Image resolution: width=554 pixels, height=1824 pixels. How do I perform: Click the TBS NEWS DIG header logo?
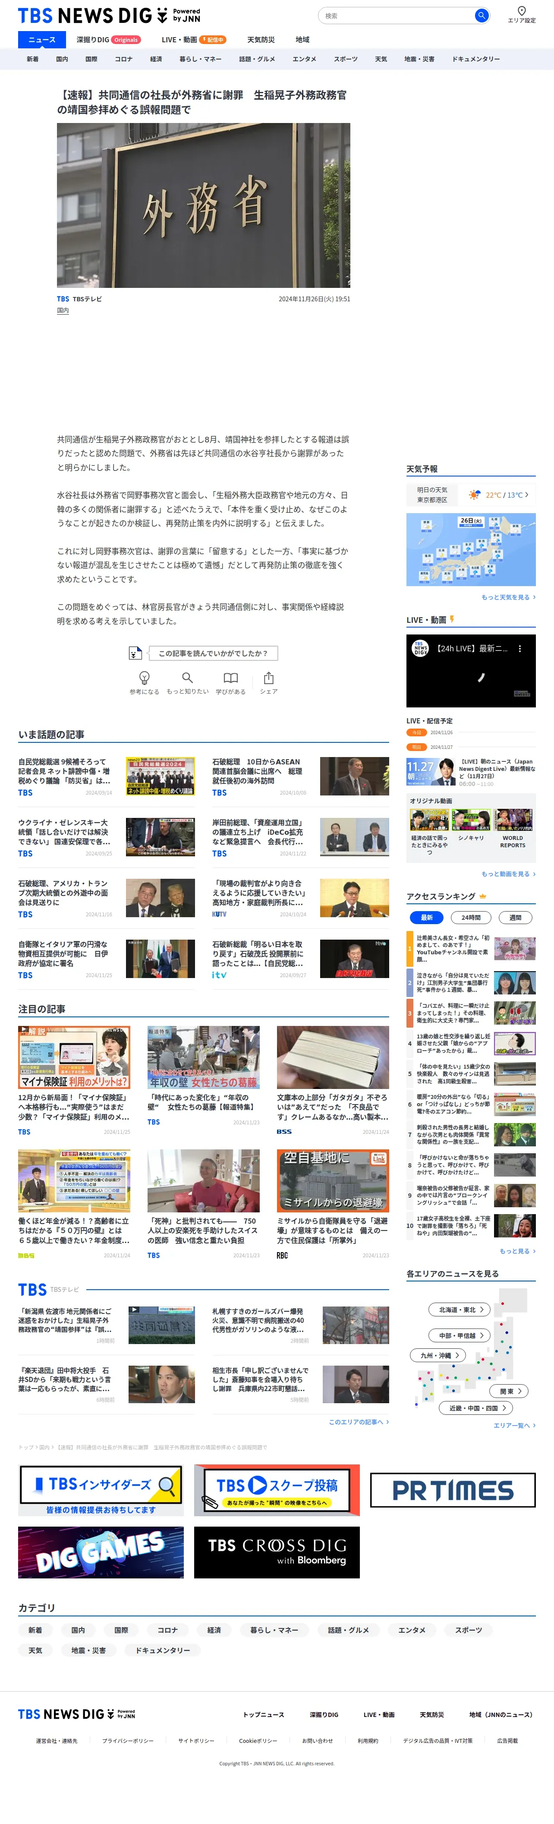[x=109, y=15]
